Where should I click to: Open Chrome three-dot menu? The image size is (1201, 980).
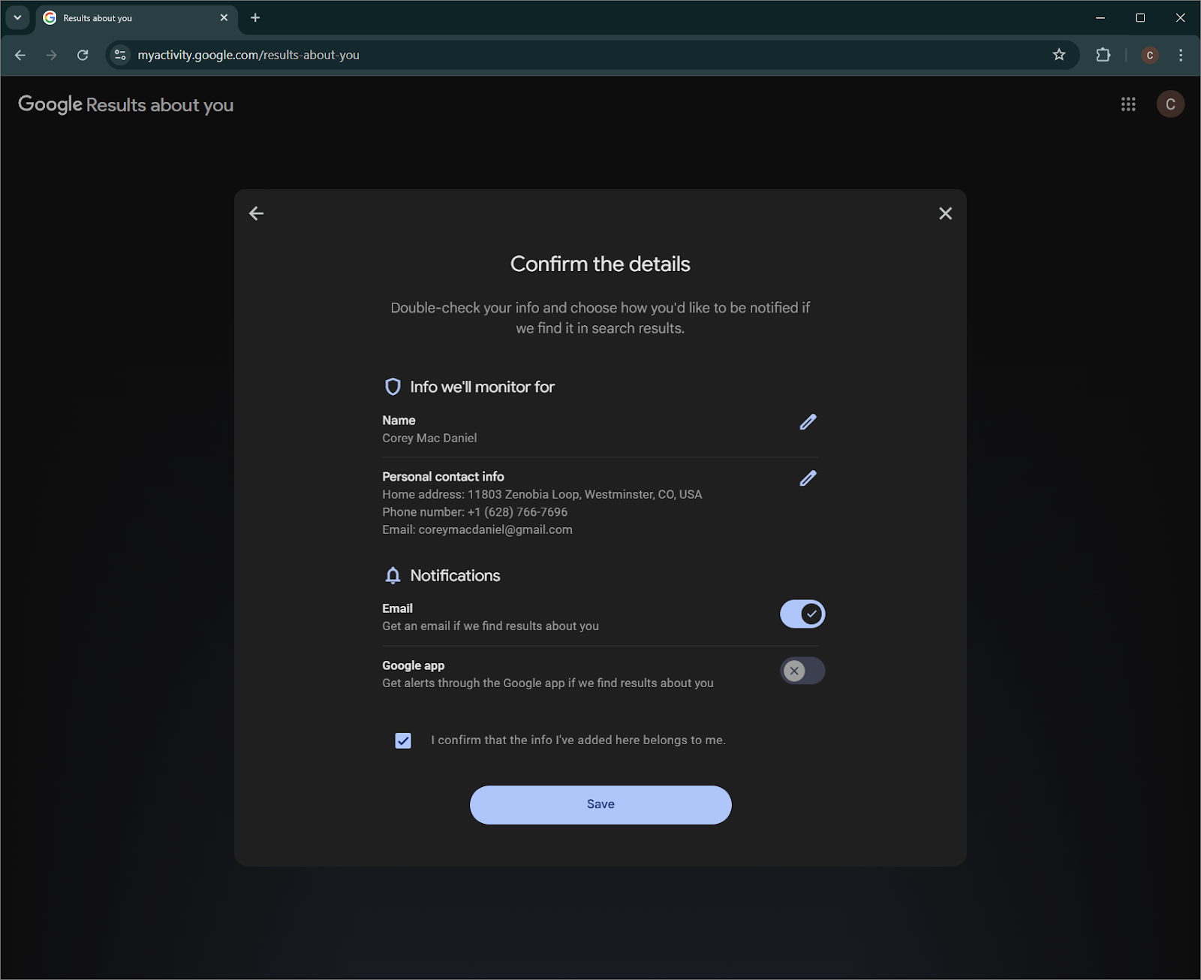1181,55
